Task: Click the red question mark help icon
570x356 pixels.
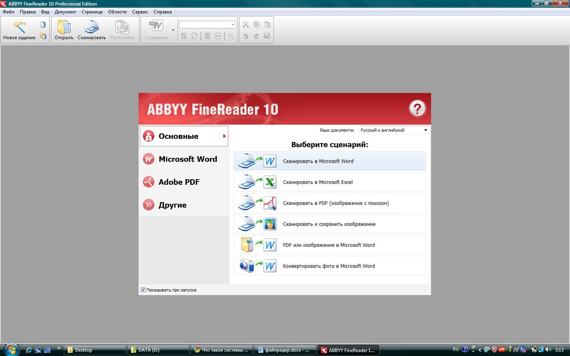Action: point(417,108)
